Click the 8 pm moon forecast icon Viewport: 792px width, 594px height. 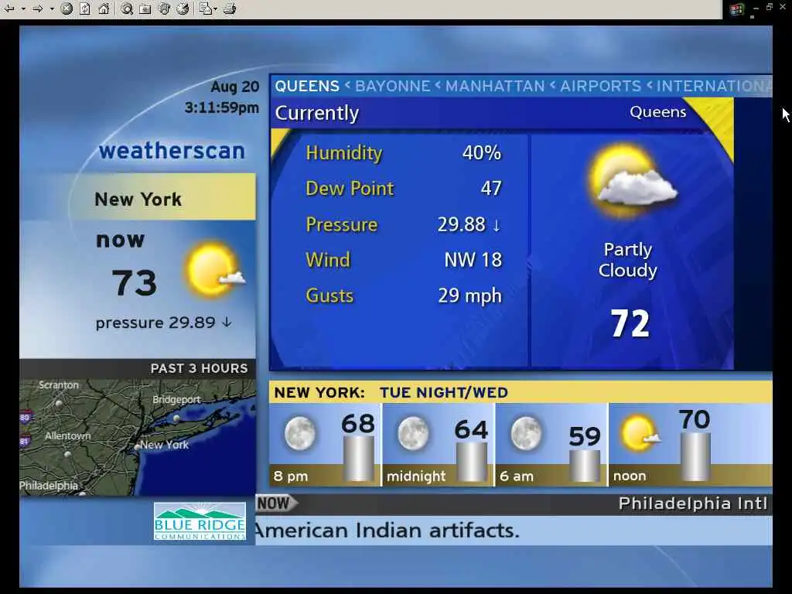[300, 433]
